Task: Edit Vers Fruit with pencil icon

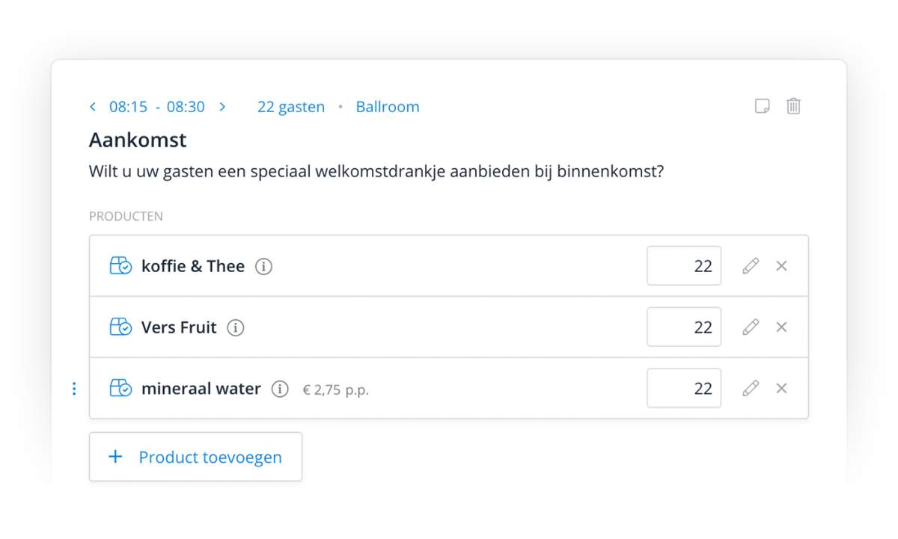Action: tap(751, 327)
